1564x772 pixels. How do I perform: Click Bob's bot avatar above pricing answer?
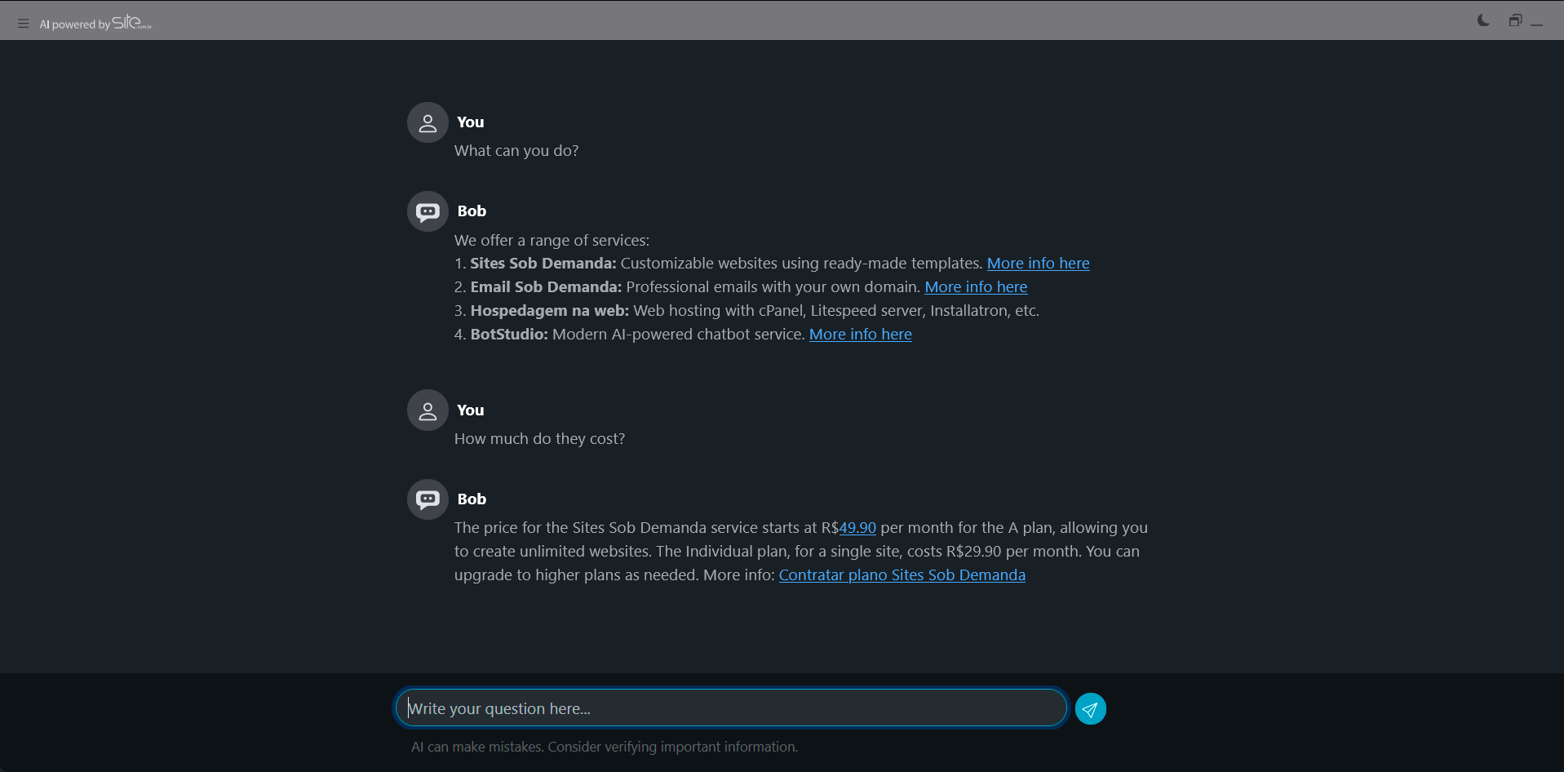(x=428, y=499)
